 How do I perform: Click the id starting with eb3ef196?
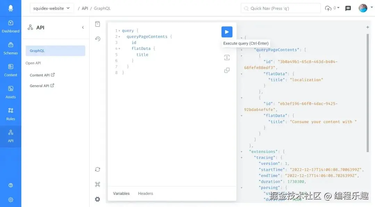pyautogui.click(x=291, y=106)
